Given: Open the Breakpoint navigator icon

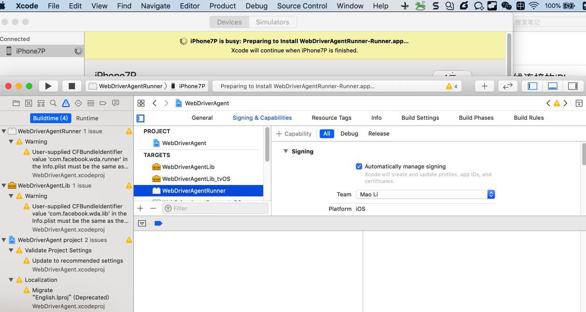Looking at the screenshot, I should (x=103, y=103).
